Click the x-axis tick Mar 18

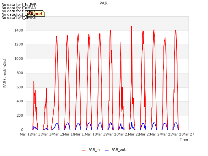[x=91, y=134]
